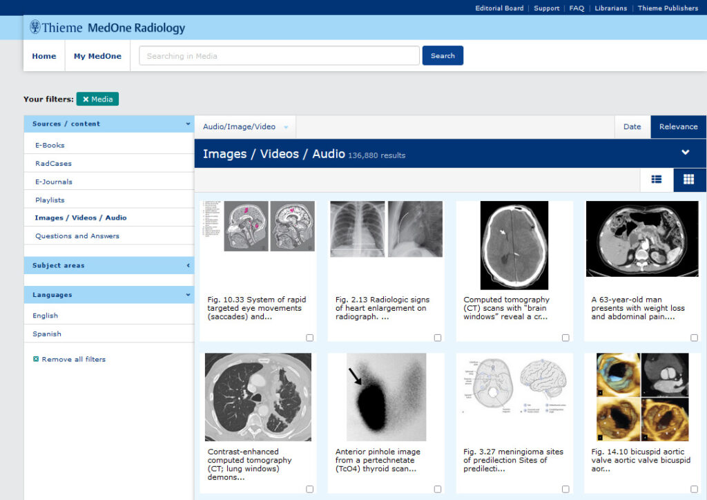Click the Thieme owl logo
Viewport: 707px width, 500px height.
coord(35,26)
